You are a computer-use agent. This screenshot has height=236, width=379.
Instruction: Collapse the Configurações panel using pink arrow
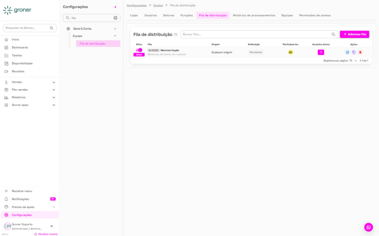[115, 7]
